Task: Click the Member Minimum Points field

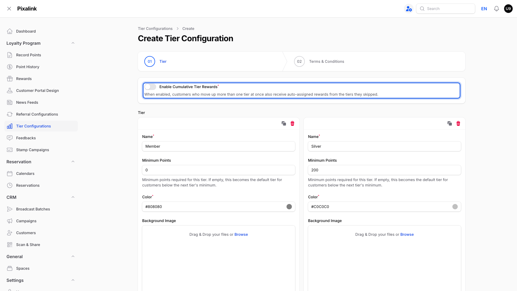Action: [219, 170]
